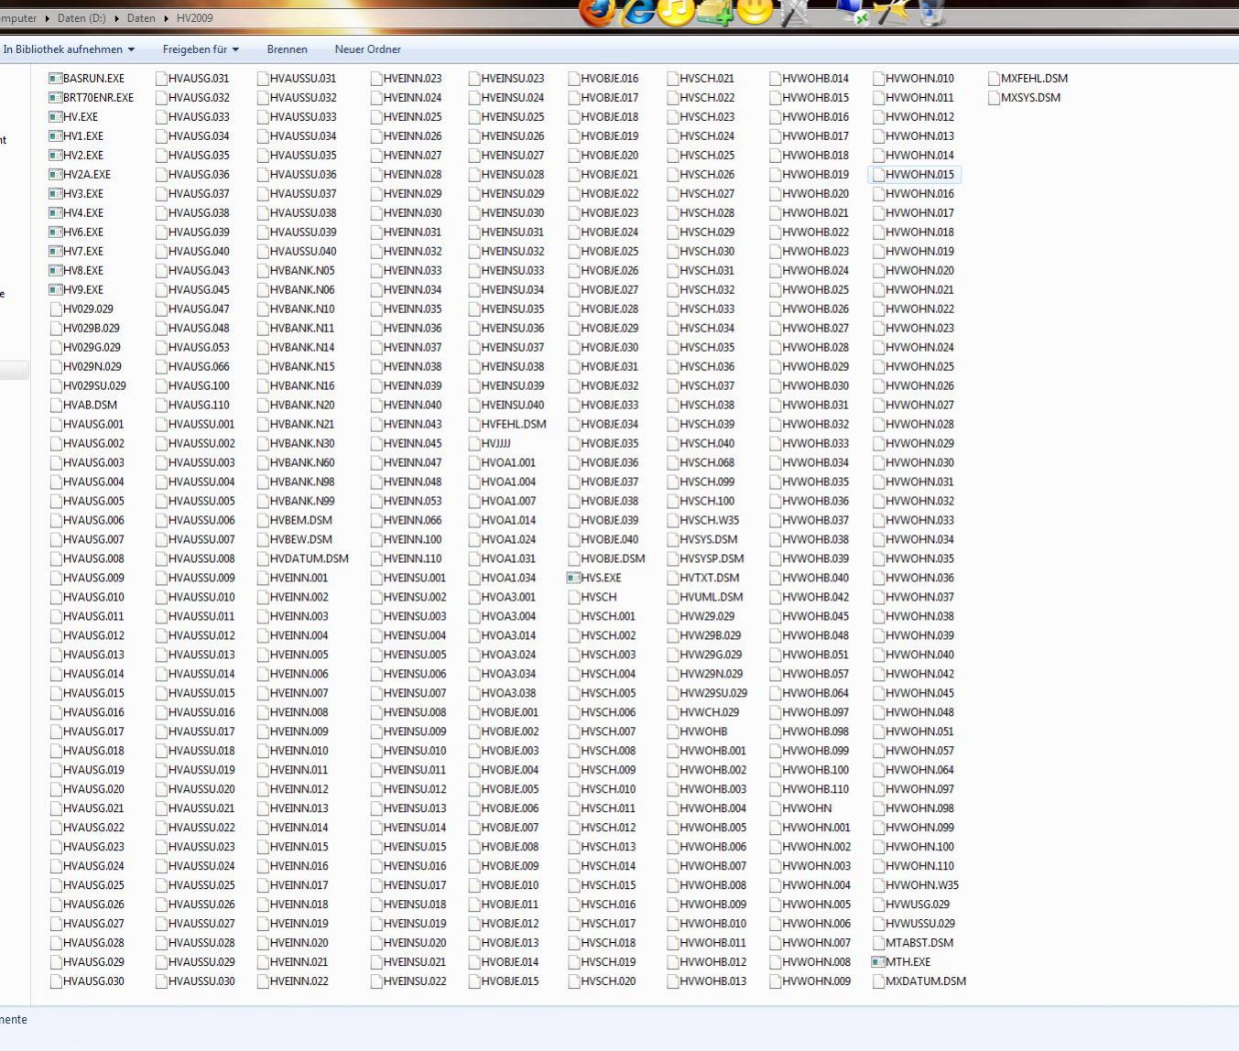Screen dimensions: 1239x1051
Task: Select the HV.EXE program icon
Action: tap(55, 117)
